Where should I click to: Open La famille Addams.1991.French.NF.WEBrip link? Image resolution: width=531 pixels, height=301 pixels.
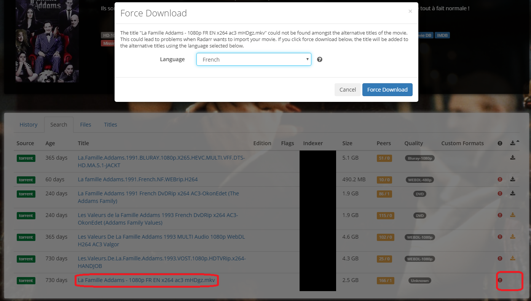tap(138, 179)
